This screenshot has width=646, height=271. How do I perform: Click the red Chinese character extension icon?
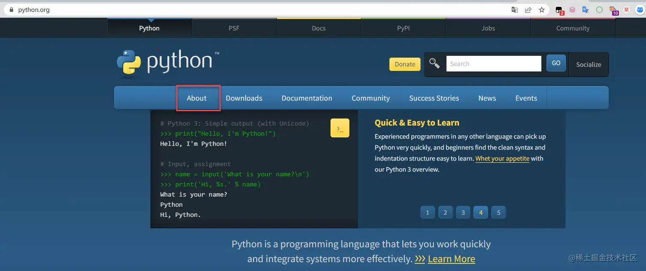pos(627,10)
